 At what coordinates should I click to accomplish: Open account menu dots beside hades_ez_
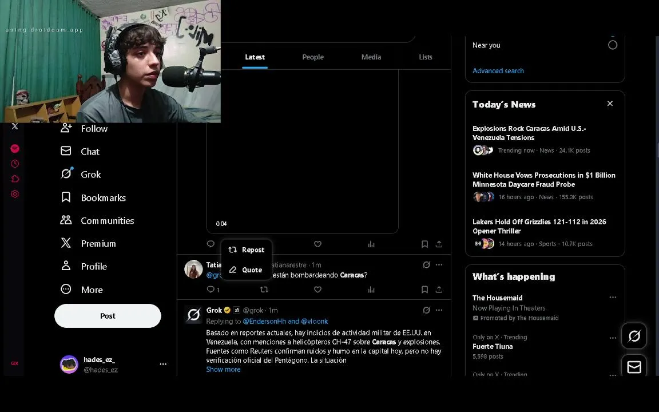click(163, 364)
